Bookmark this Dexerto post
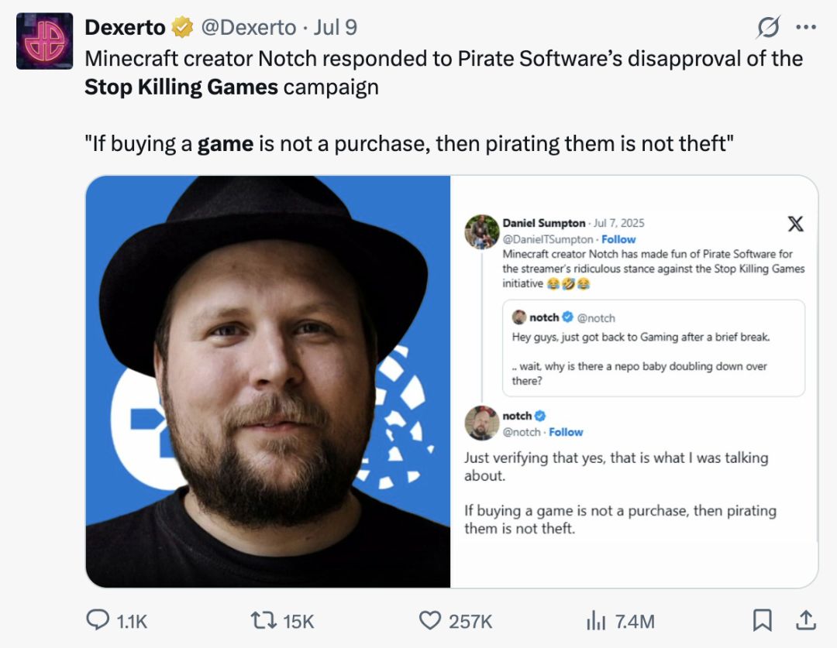This screenshot has height=648, width=837. [x=763, y=620]
